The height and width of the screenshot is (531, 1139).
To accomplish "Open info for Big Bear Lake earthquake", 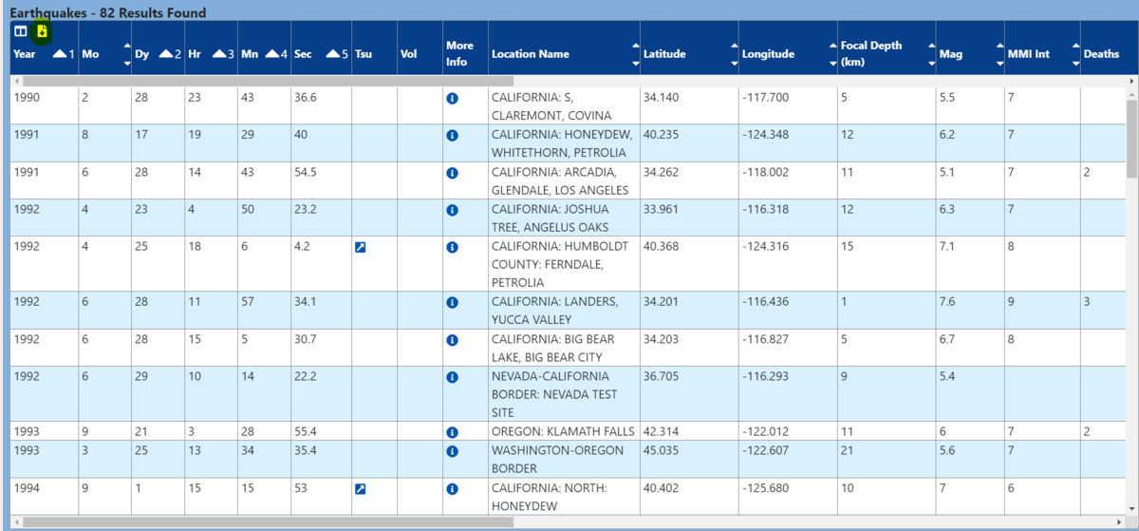I will coord(452,340).
